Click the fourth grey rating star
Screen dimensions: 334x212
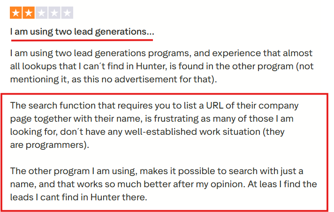coord(54,13)
